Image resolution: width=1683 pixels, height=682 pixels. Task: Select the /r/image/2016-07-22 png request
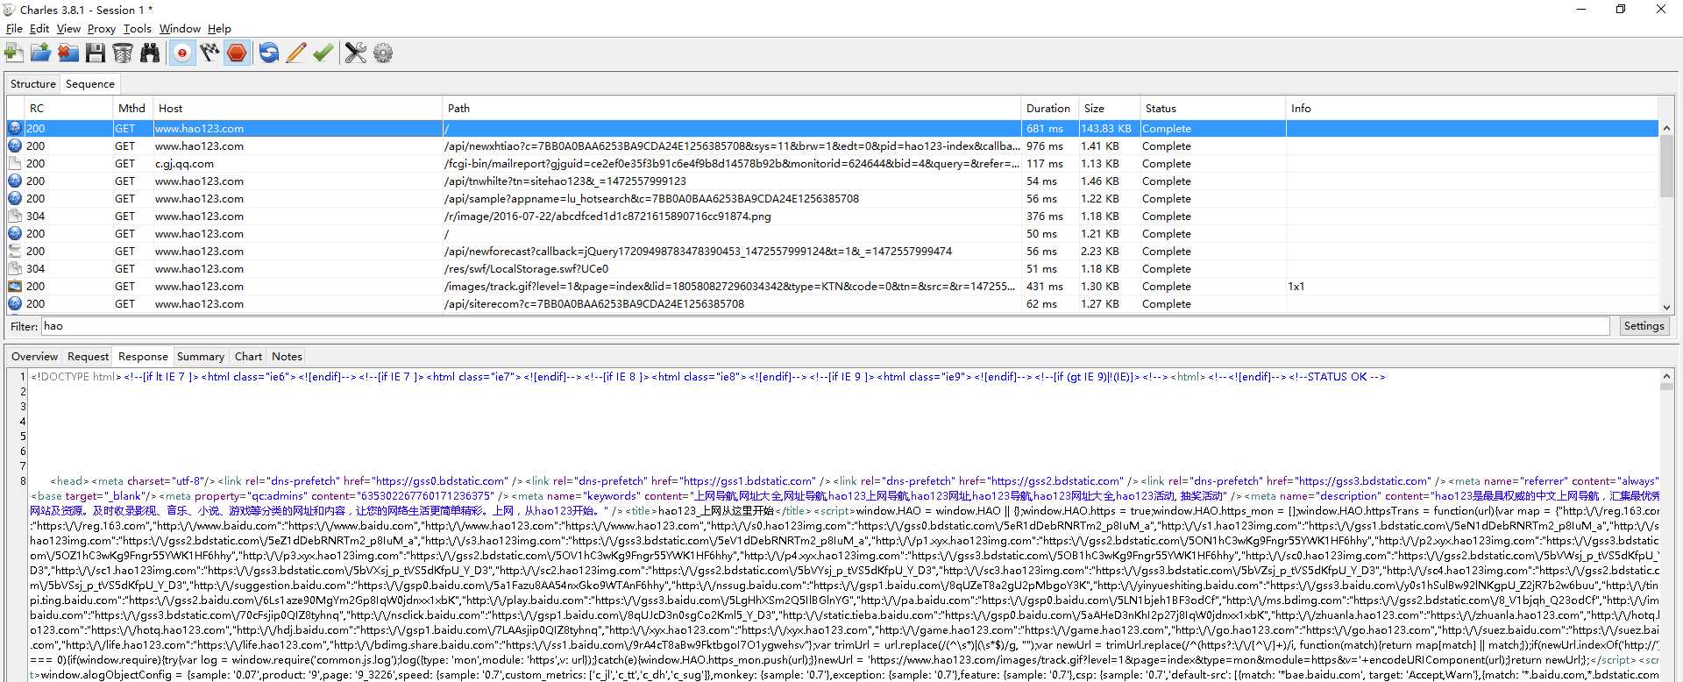[607, 217]
